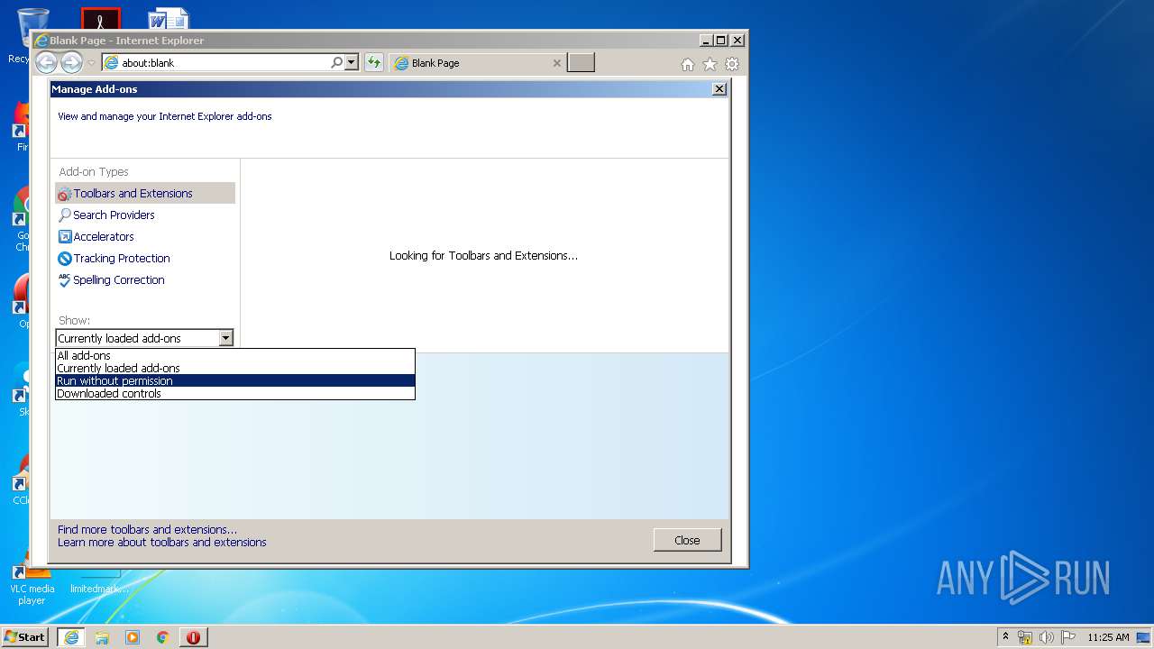Click the 11:25 AM system clock

[1108, 637]
